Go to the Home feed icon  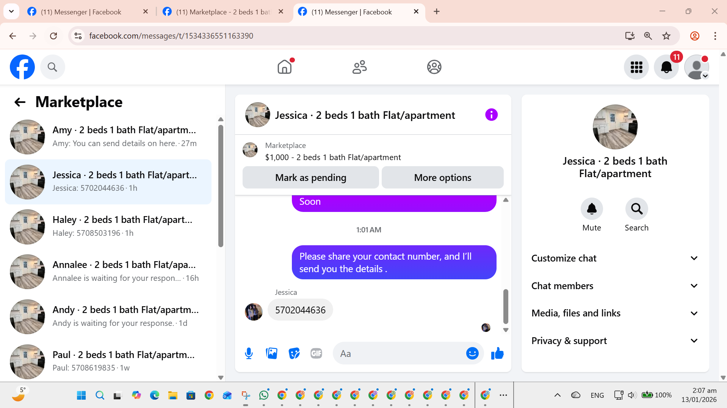285,67
